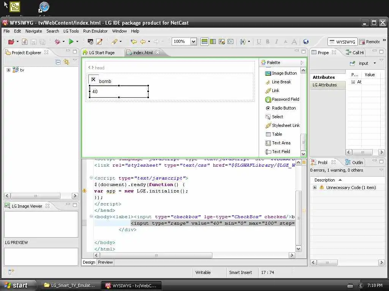This screenshot has width=389, height=291.
Task: Click the Bold formatting icon
Action: [x=268, y=42]
